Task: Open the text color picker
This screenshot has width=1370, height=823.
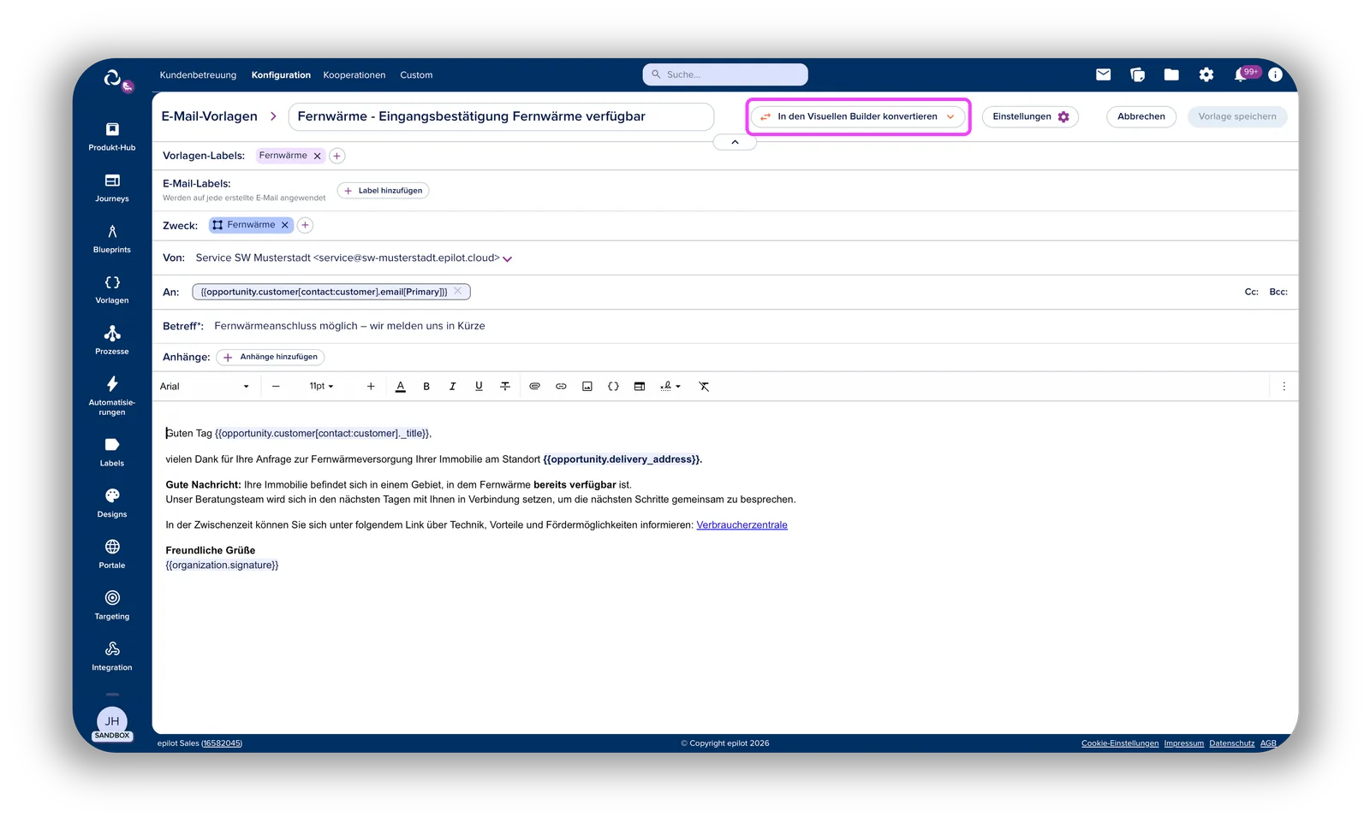Action: coord(400,387)
